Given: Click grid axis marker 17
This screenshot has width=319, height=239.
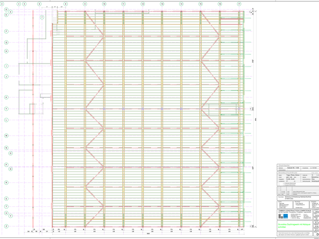Looking at the screenshot, I should tap(239, 4).
